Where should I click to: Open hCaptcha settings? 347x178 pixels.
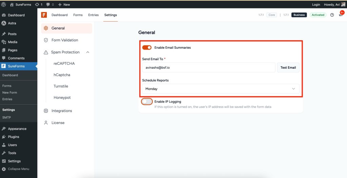tap(62, 75)
